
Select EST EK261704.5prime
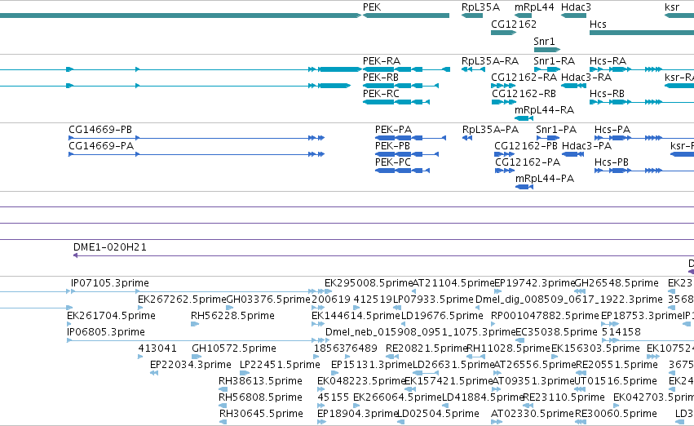tap(111, 316)
